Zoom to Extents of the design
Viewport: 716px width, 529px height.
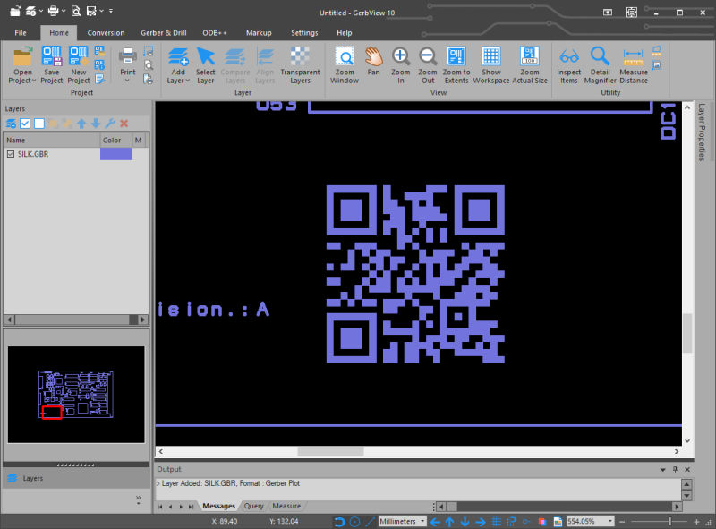456,65
